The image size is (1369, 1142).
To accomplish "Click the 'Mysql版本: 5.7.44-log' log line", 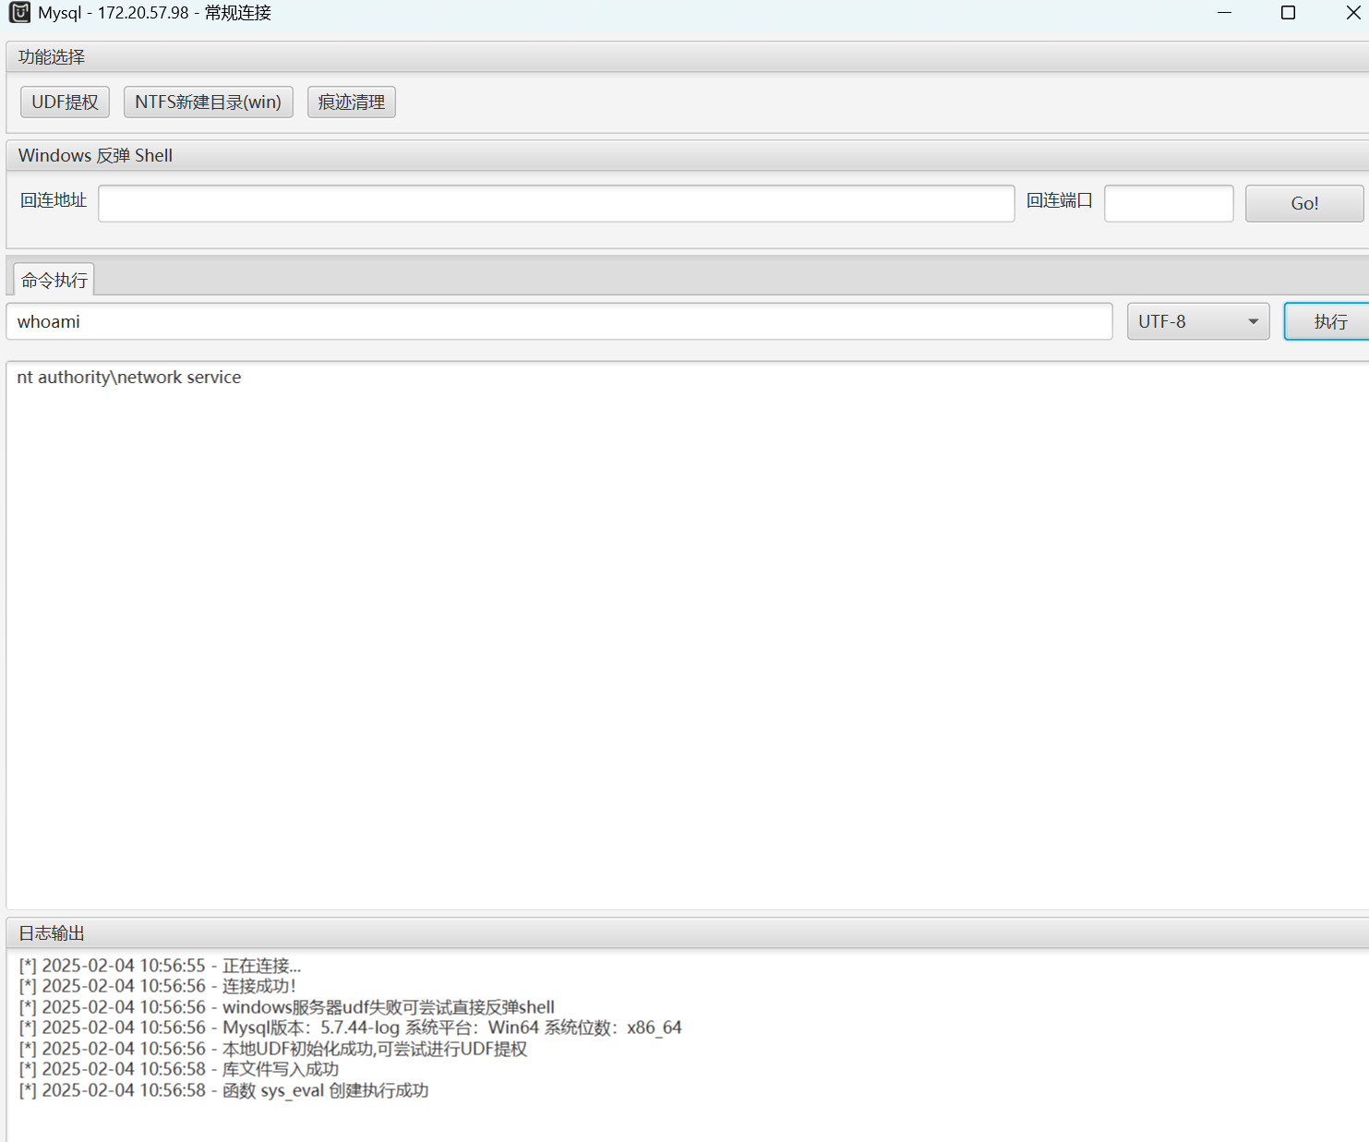I will pos(350,1028).
